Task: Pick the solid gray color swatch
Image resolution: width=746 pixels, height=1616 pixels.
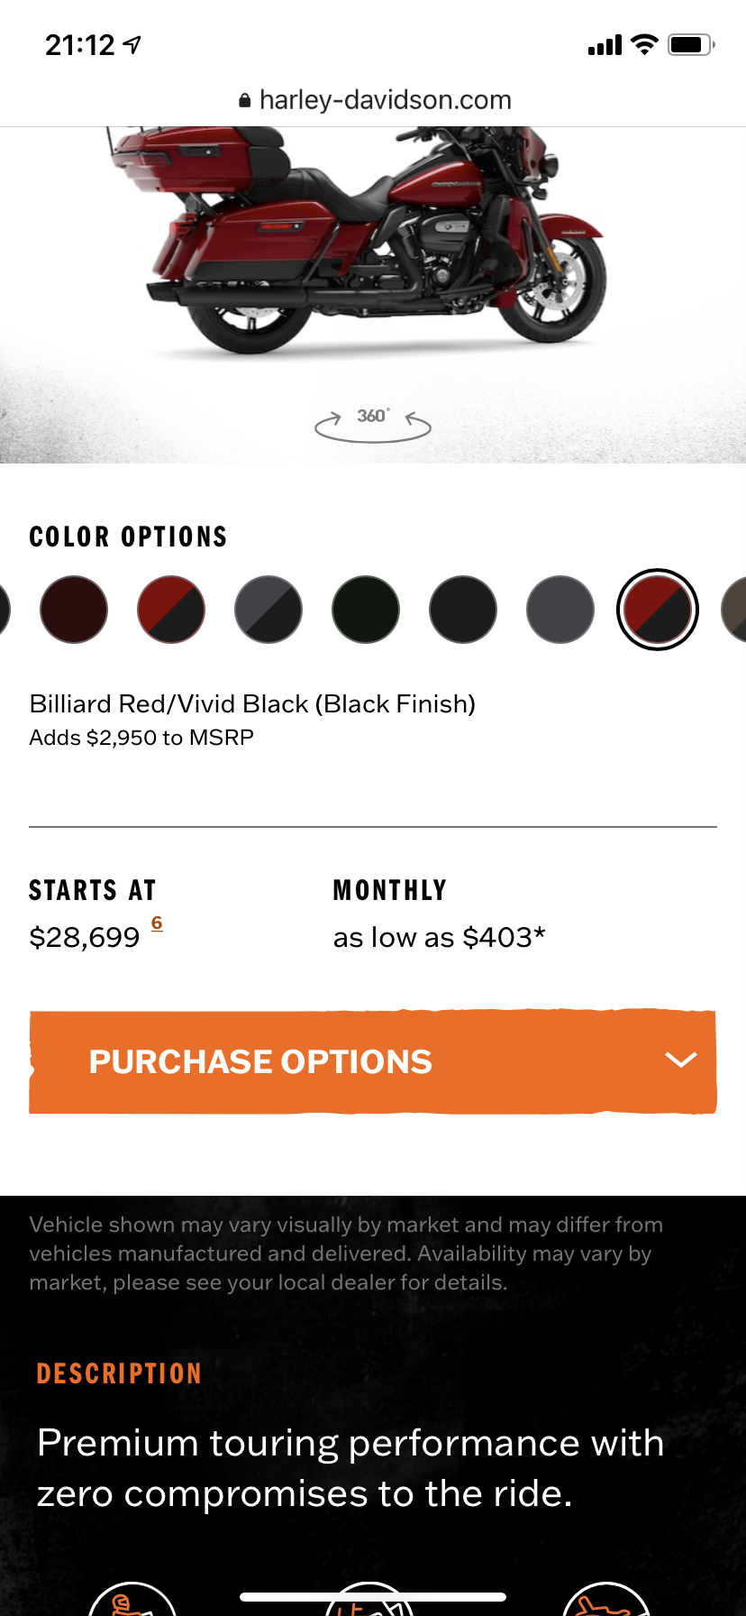Action: point(560,610)
